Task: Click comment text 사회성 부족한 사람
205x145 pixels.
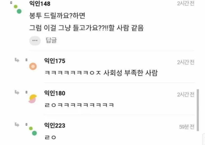Action: tap(130, 73)
